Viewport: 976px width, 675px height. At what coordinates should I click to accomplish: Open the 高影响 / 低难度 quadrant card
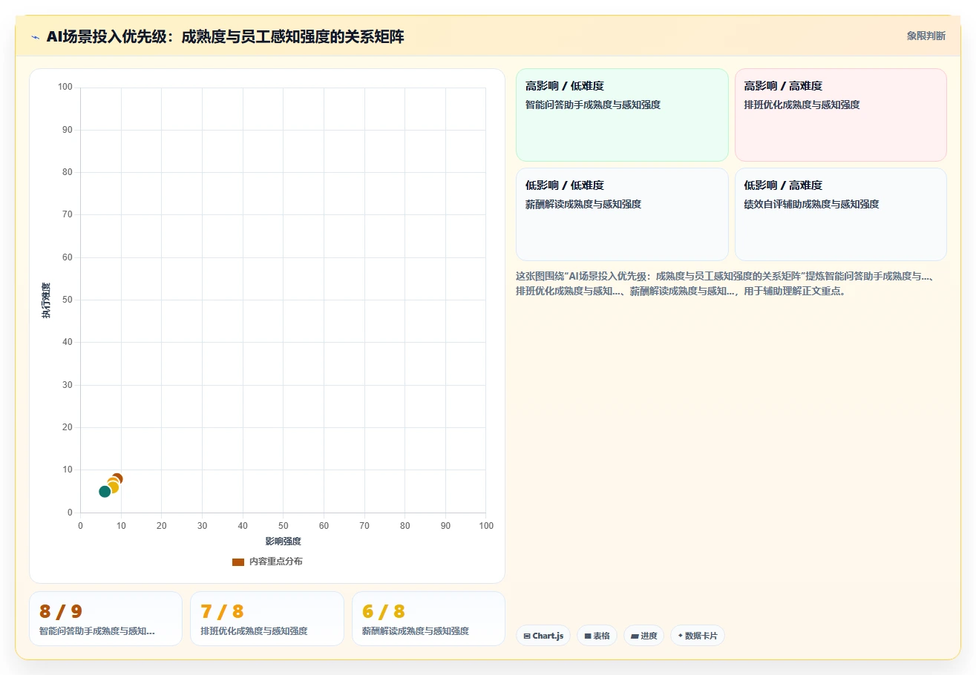tap(622, 115)
